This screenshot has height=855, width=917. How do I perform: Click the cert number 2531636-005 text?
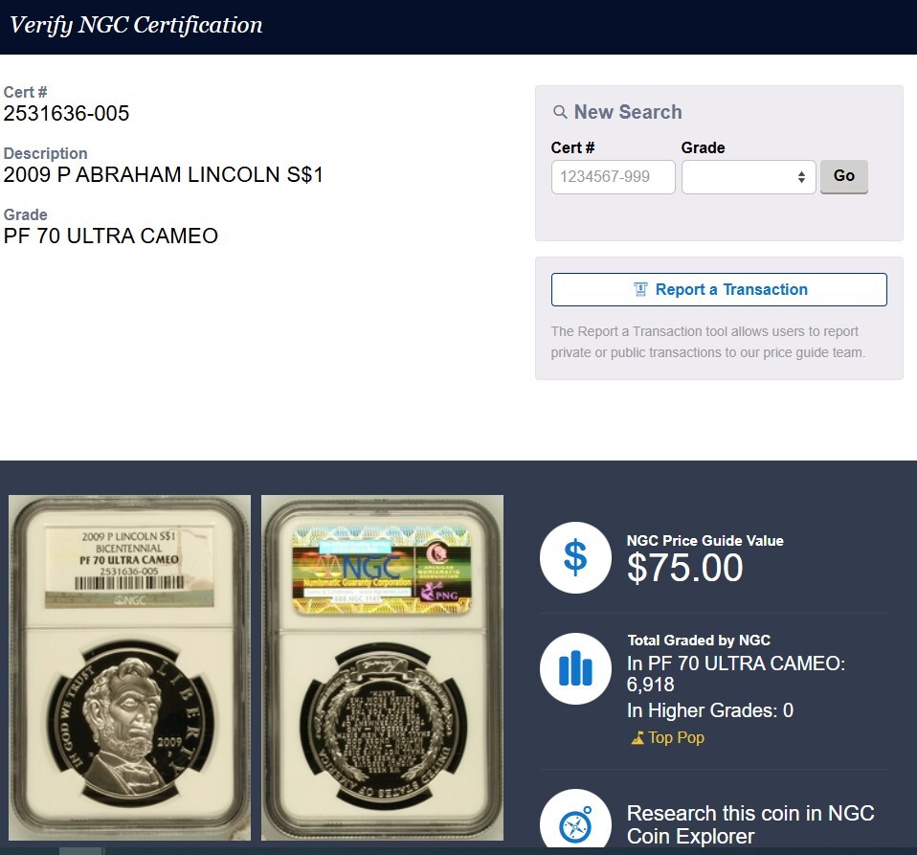[x=66, y=113]
